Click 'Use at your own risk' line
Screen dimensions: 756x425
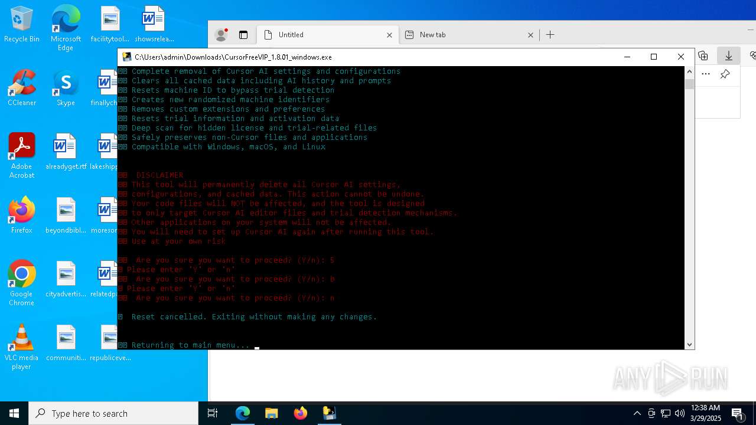pyautogui.click(x=178, y=241)
